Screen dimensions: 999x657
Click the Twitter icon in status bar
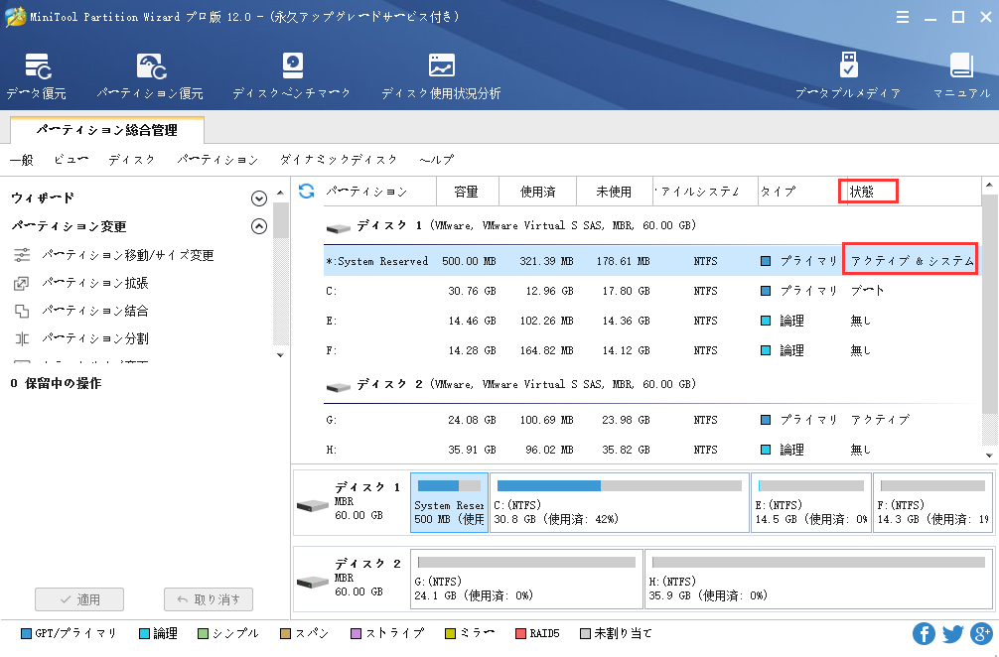[x=951, y=632]
